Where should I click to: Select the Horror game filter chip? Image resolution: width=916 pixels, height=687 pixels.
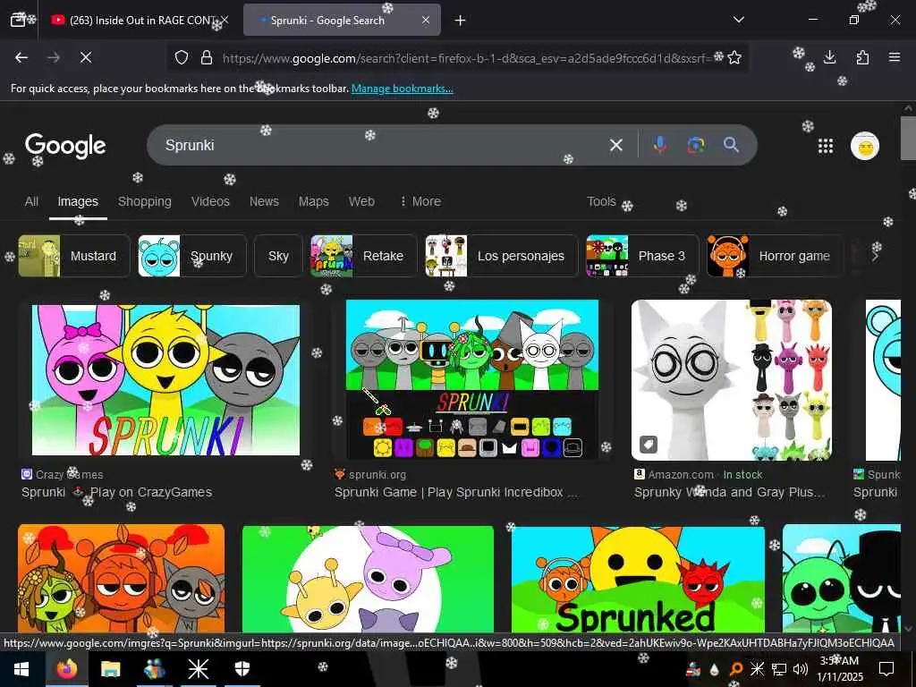click(x=775, y=256)
